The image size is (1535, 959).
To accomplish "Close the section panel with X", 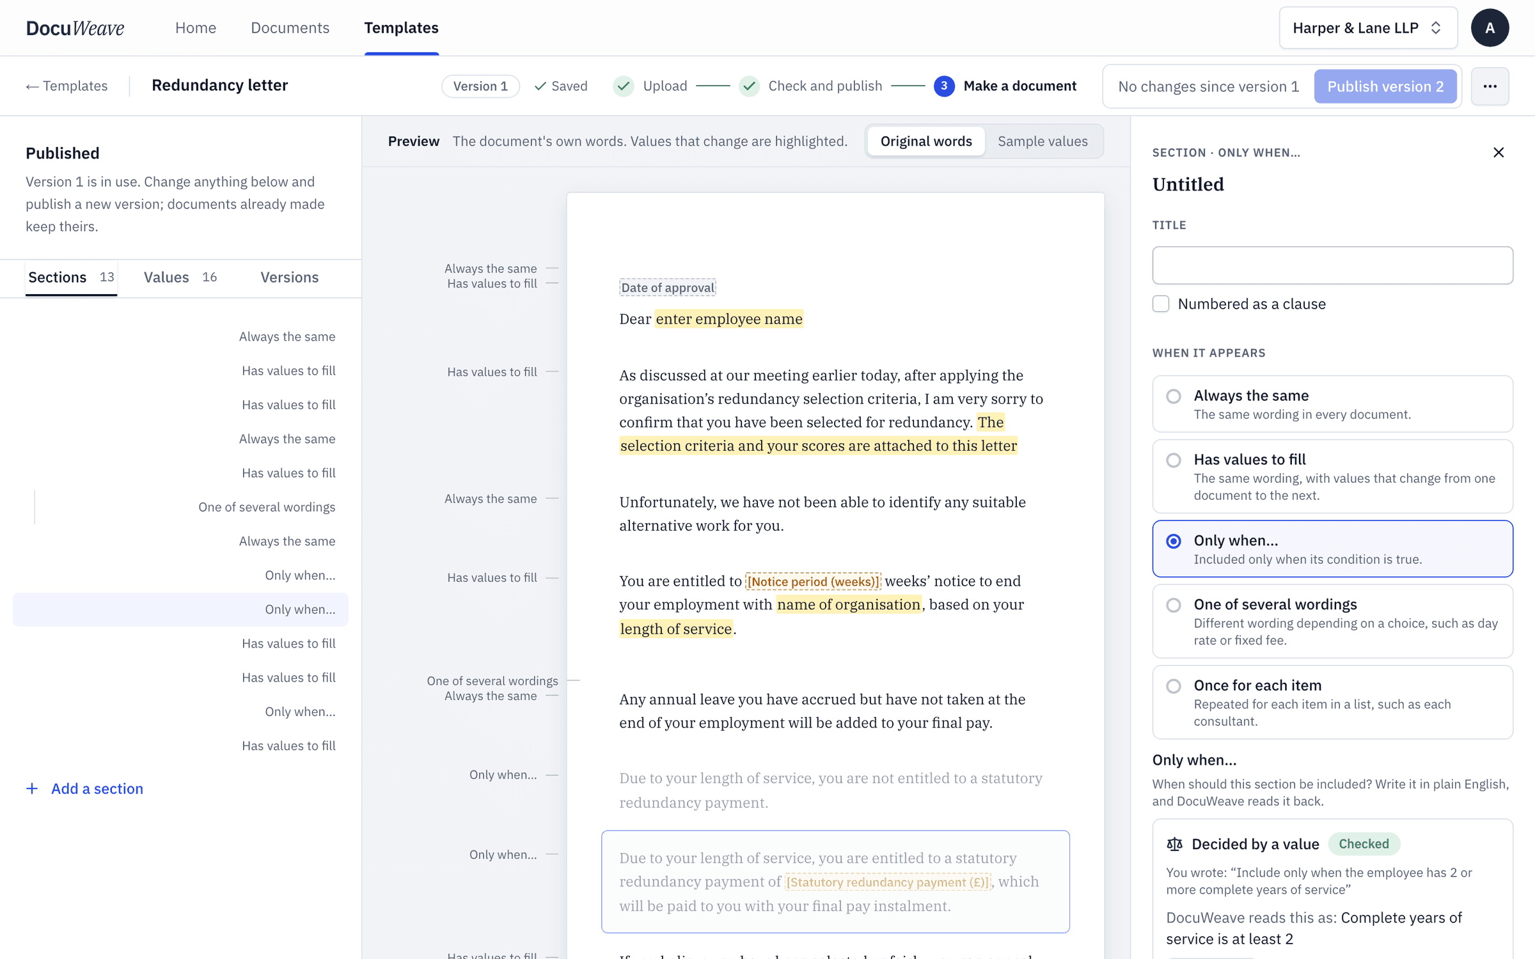I will [1499, 152].
